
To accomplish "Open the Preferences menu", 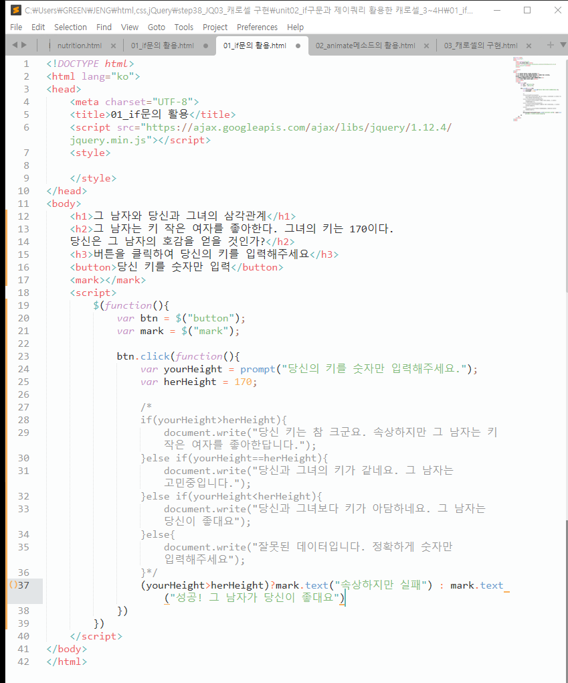I will point(257,27).
